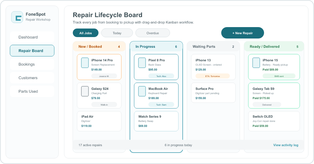Select Repair Board in the sidebar

click(x=32, y=51)
